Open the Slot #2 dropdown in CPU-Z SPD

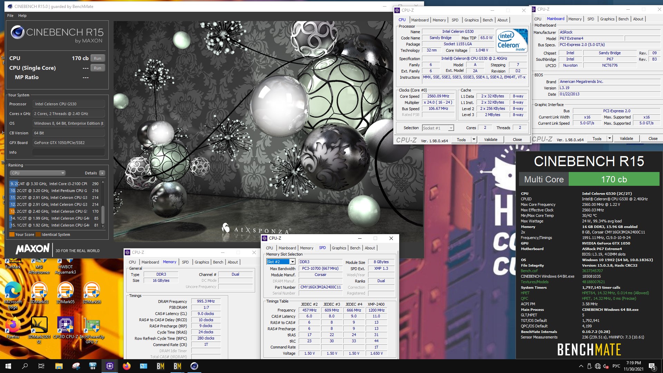tap(281, 262)
